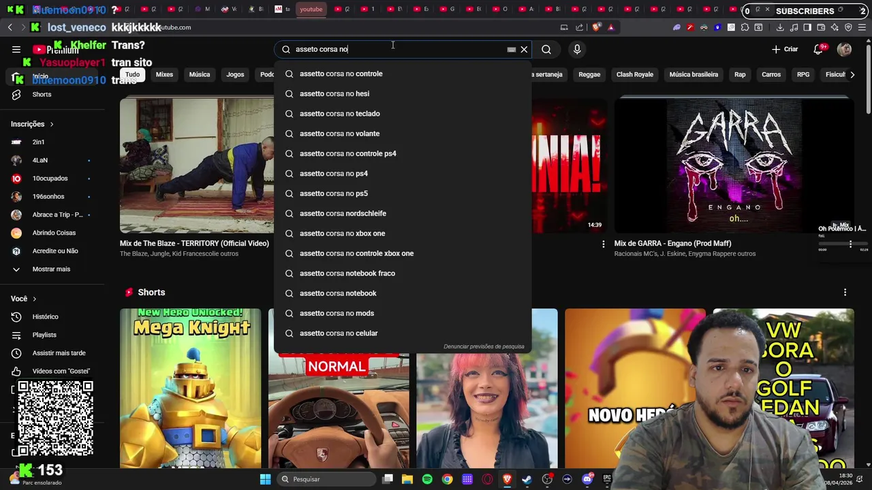
Task: Clear the search box with X
Action: [524, 49]
